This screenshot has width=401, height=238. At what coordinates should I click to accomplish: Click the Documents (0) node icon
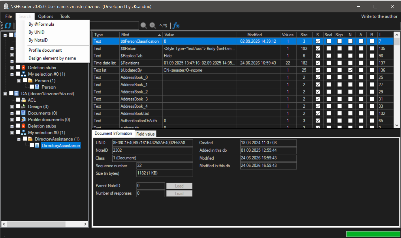pos(24,113)
